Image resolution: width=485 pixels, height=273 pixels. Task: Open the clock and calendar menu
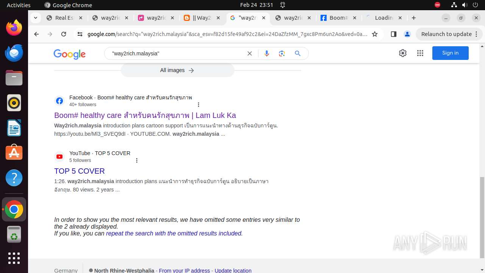pos(257,5)
